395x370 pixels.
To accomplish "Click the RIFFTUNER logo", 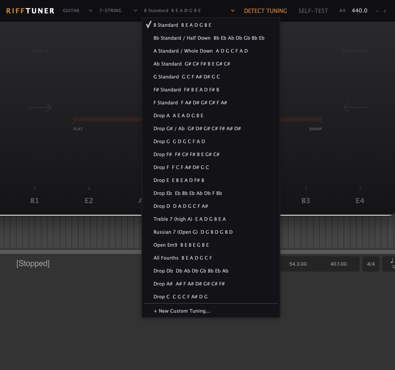I will coord(30,11).
